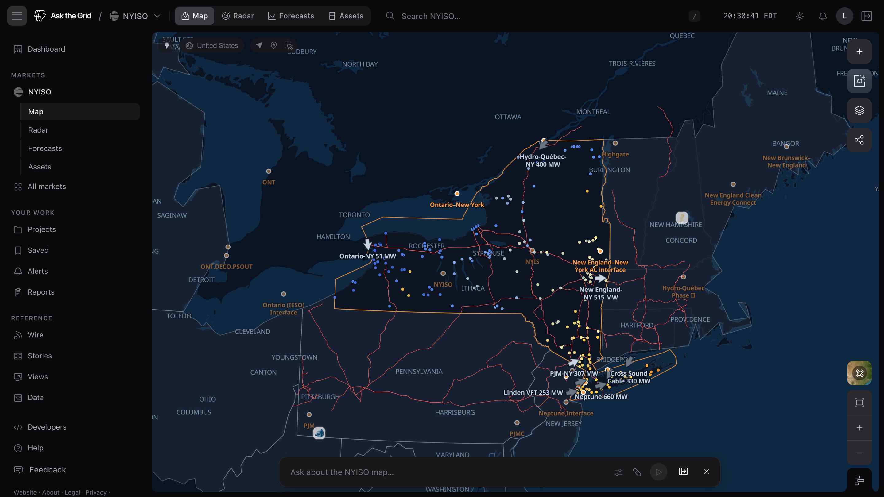The width and height of the screenshot is (884, 497).
Task: Go to All markets
Action: click(x=76, y=187)
